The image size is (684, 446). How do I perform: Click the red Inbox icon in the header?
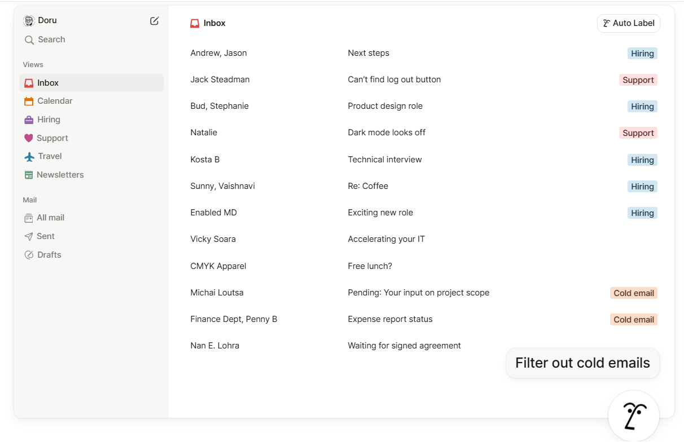(x=195, y=23)
